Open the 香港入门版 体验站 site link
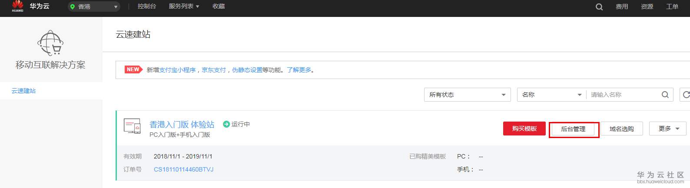The width and height of the screenshot is (690, 188). tap(182, 124)
